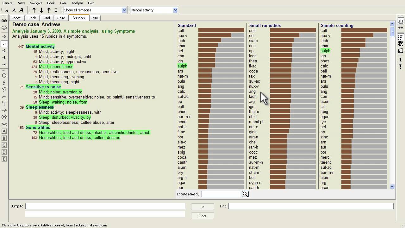This screenshot has height=228, width=405.
Task: Set symptom weight to x4
Action: coord(4,65)
